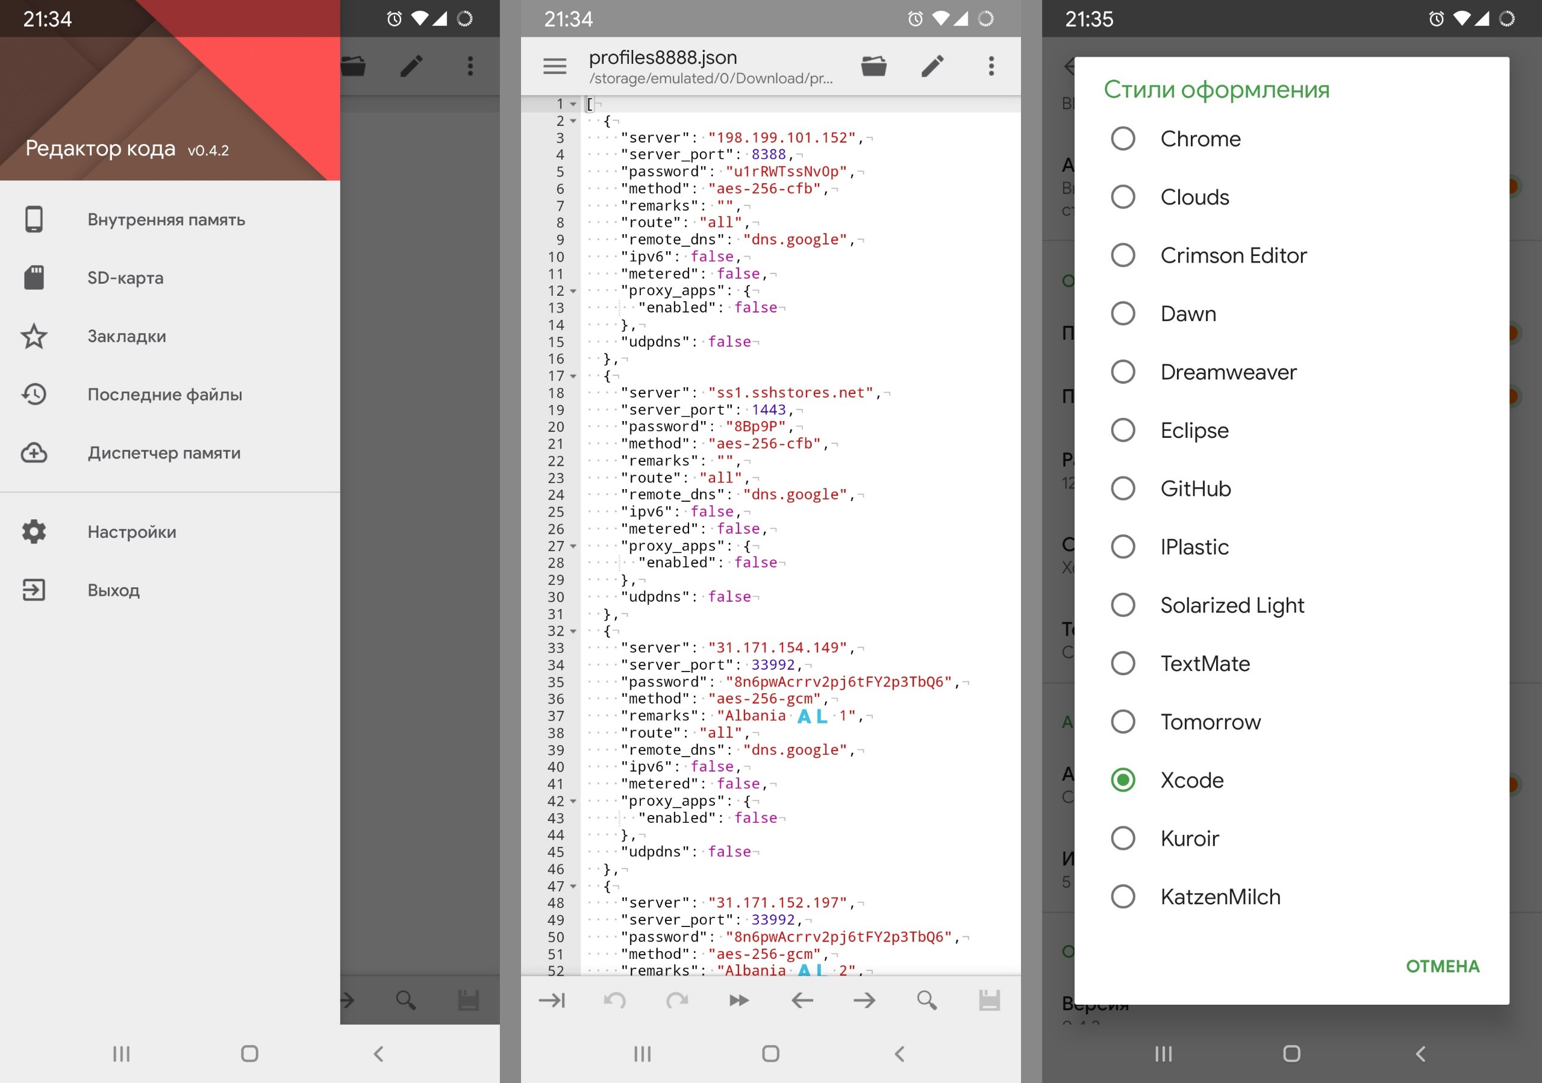
Task: Select the GitHub theme radio button
Action: coord(1123,488)
